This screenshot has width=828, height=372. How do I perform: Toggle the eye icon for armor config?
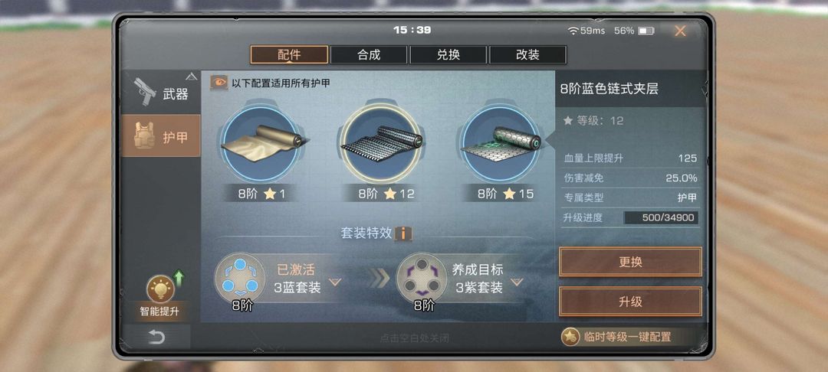pos(219,83)
